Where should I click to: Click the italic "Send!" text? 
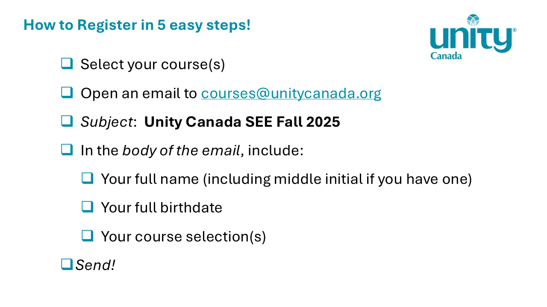click(96, 265)
